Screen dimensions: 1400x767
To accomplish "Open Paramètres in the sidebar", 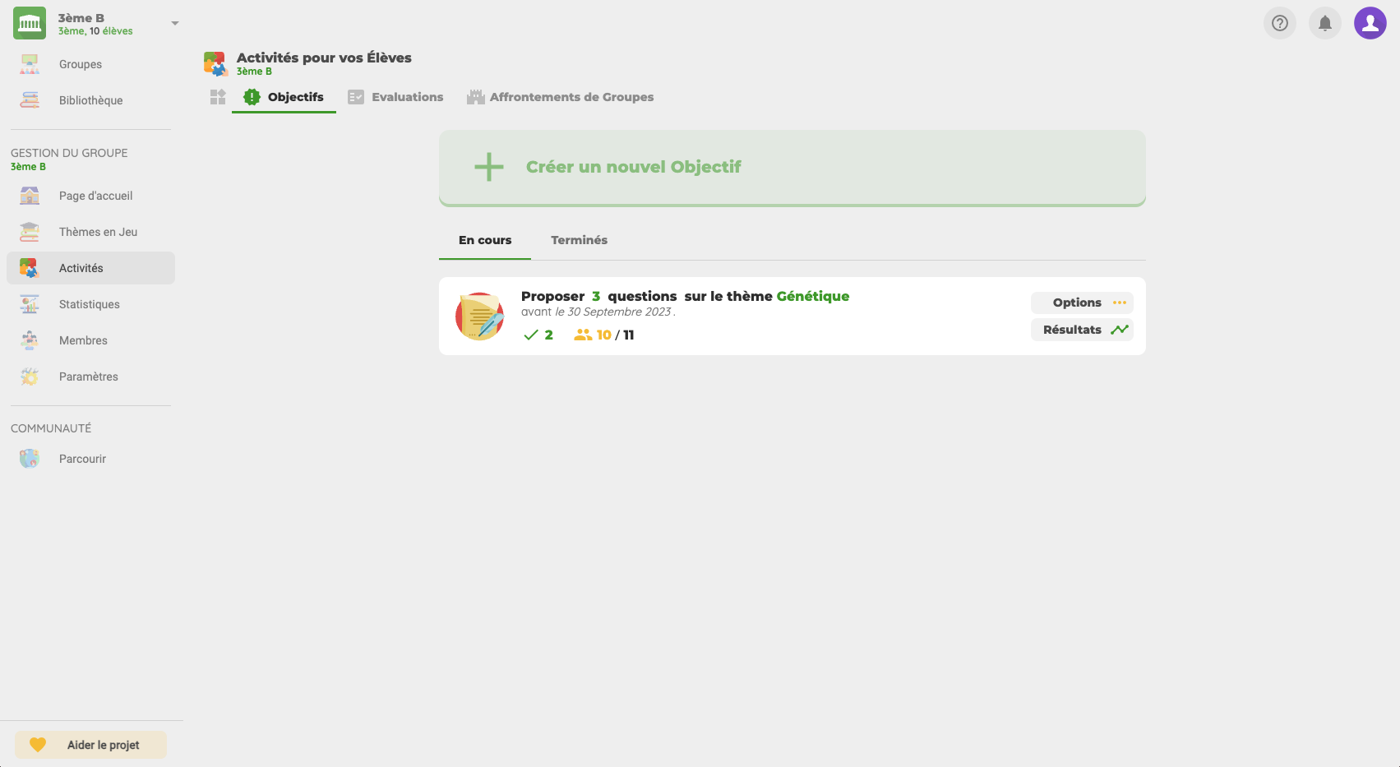I will coord(88,377).
